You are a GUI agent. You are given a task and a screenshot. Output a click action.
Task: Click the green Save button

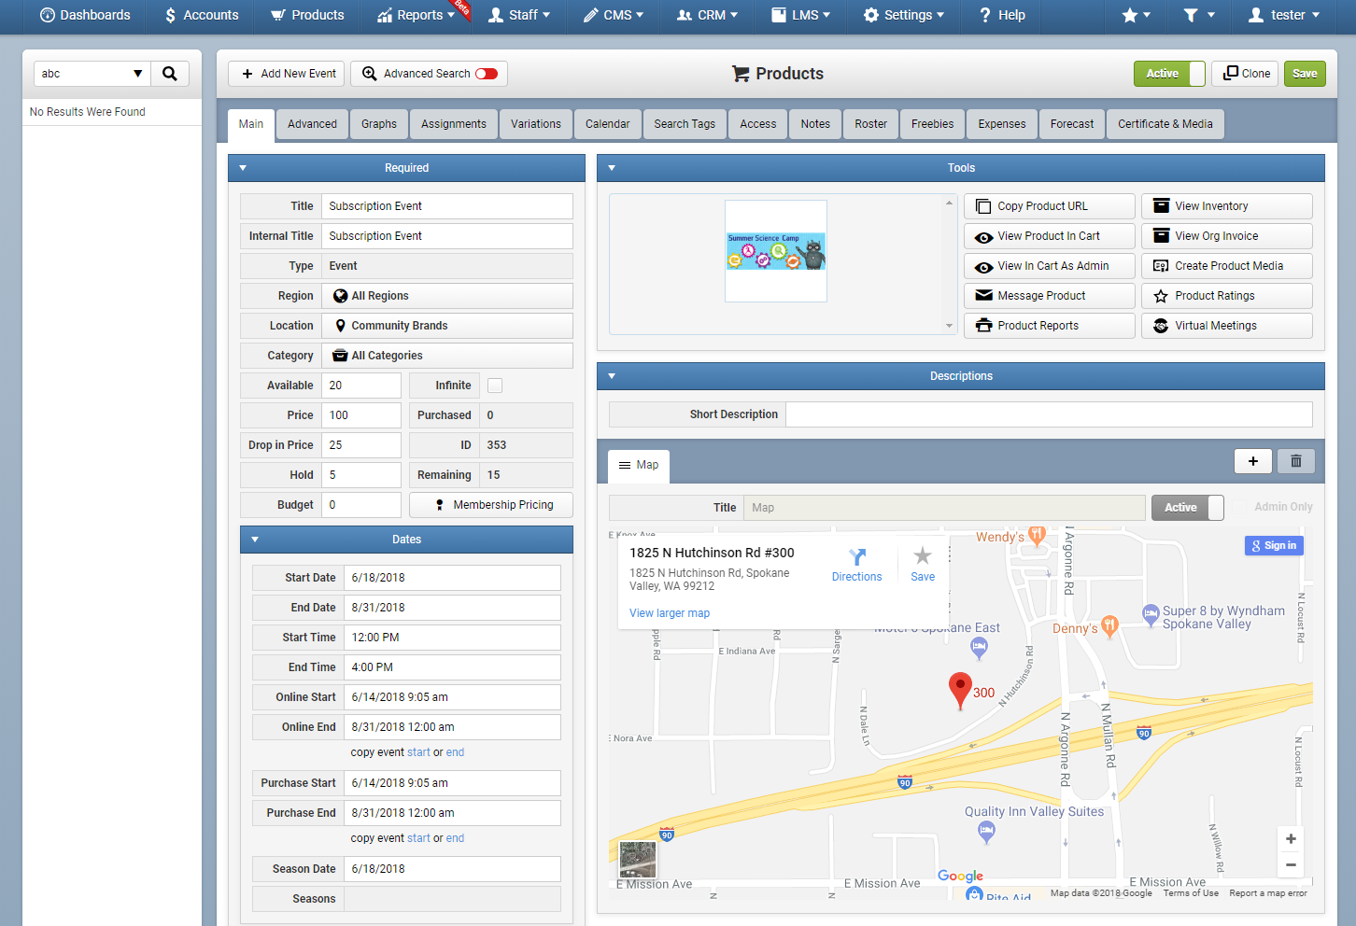1305,74
